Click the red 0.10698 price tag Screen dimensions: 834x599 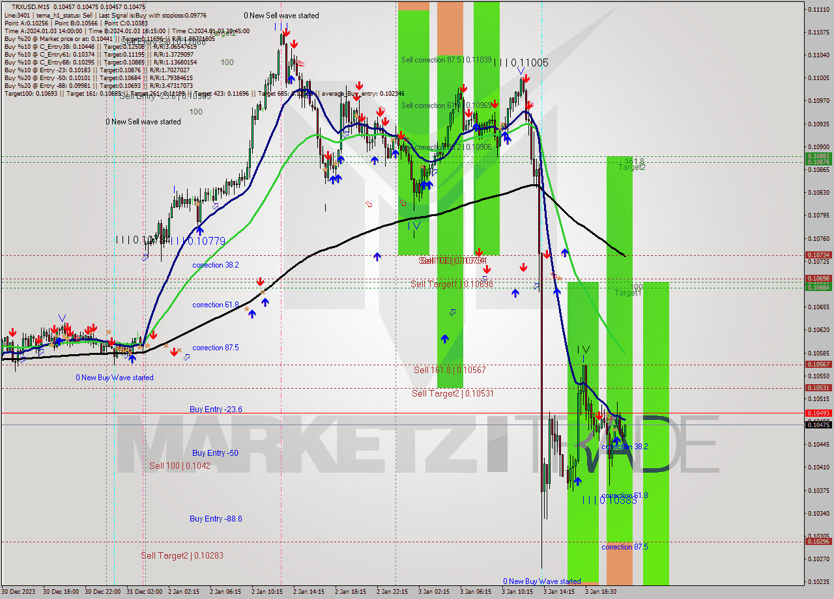tap(818, 279)
